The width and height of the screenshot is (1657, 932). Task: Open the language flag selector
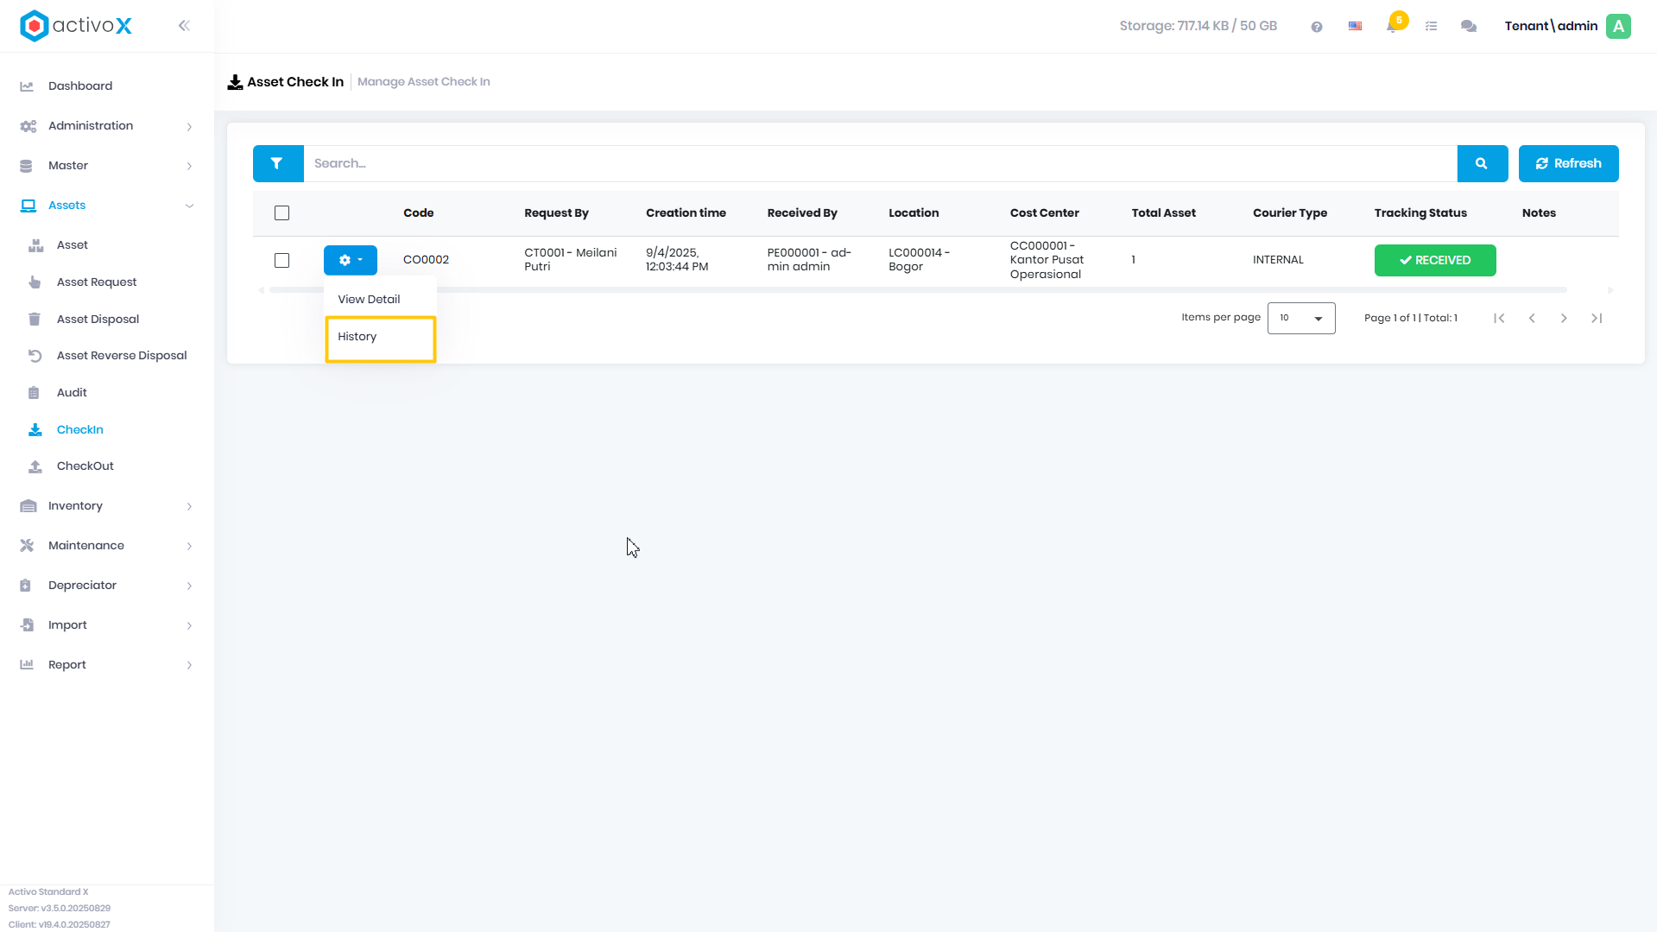(1355, 27)
